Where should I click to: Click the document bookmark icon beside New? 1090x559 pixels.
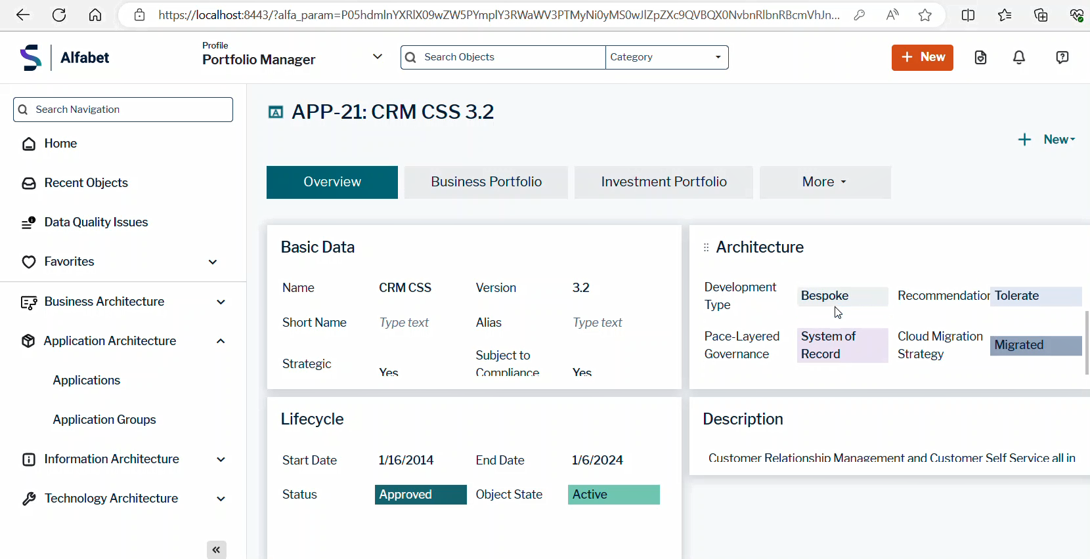pyautogui.click(x=980, y=58)
